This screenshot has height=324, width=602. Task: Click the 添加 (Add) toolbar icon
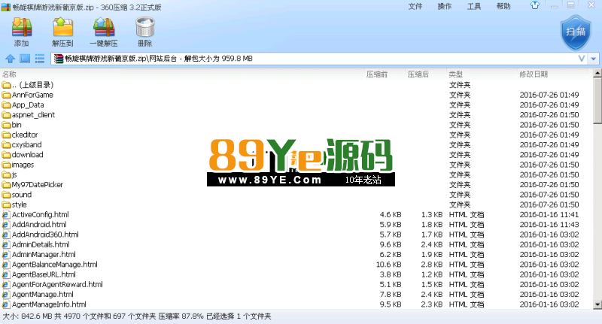[22, 32]
